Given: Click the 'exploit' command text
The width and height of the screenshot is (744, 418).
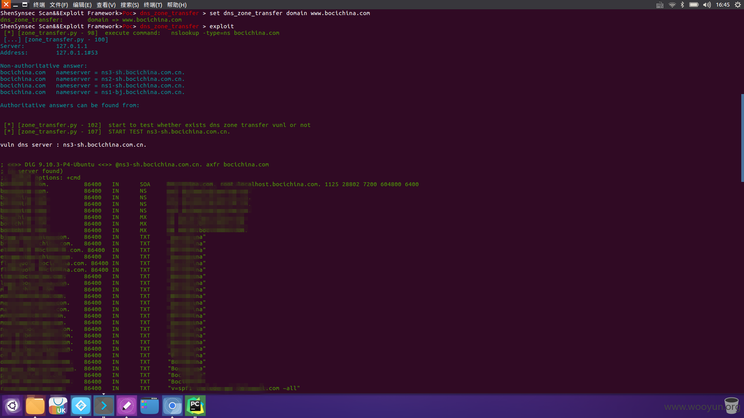Looking at the screenshot, I should pyautogui.click(x=222, y=26).
